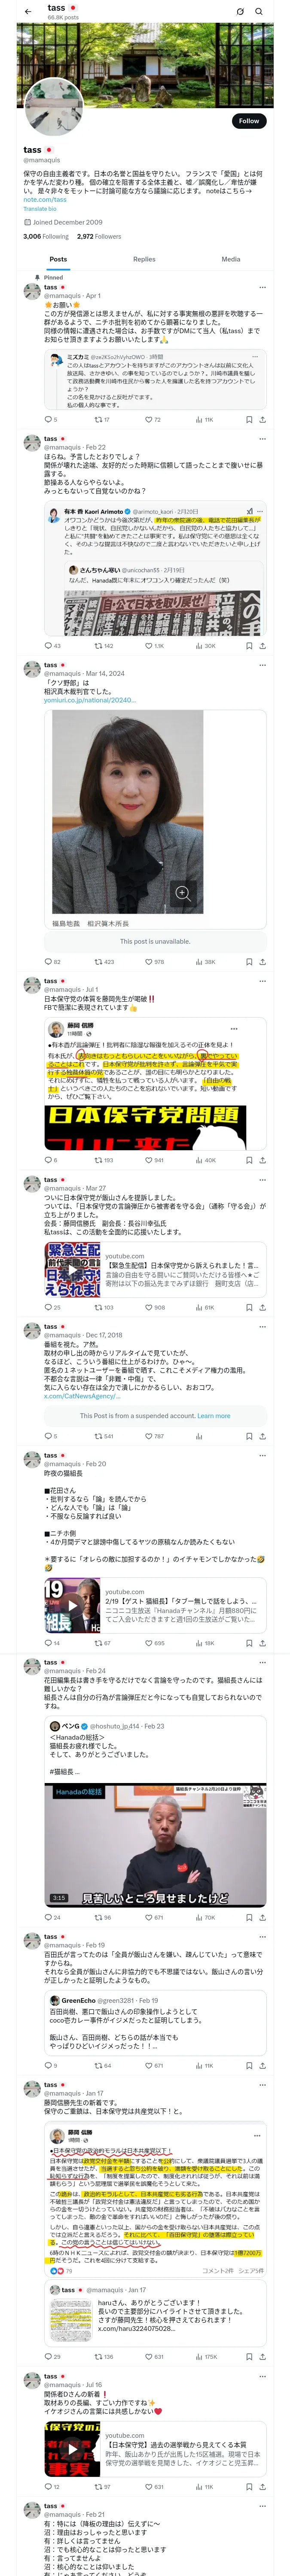Click Learn more on suspended account notice
This screenshot has height=2576, width=290.
pyautogui.click(x=213, y=1416)
